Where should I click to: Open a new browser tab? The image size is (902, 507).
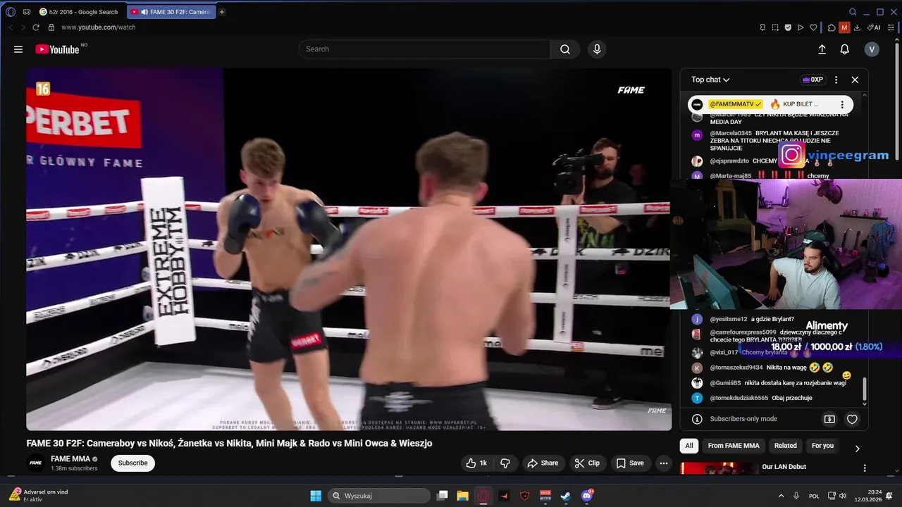(x=222, y=12)
